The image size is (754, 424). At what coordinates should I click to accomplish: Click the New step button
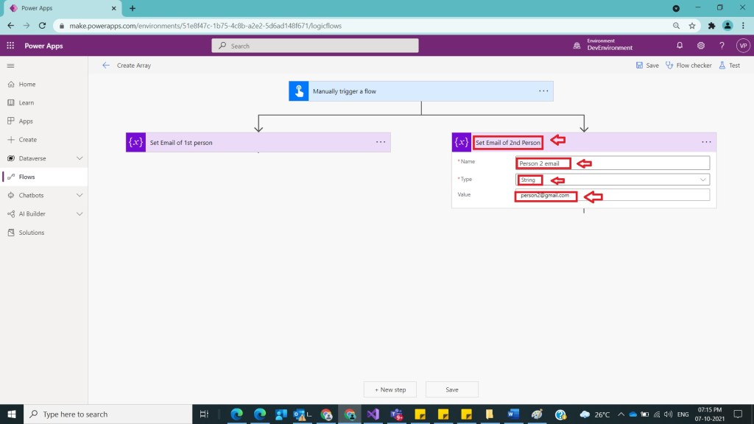point(390,389)
